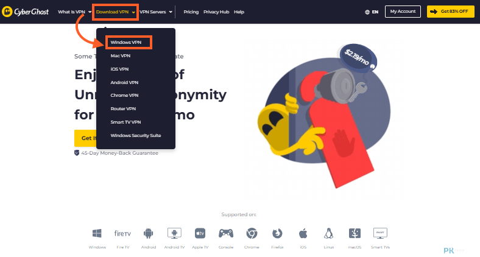This screenshot has width=480, height=257.
Task: Click the yellow Get It button
Action: 85,138
